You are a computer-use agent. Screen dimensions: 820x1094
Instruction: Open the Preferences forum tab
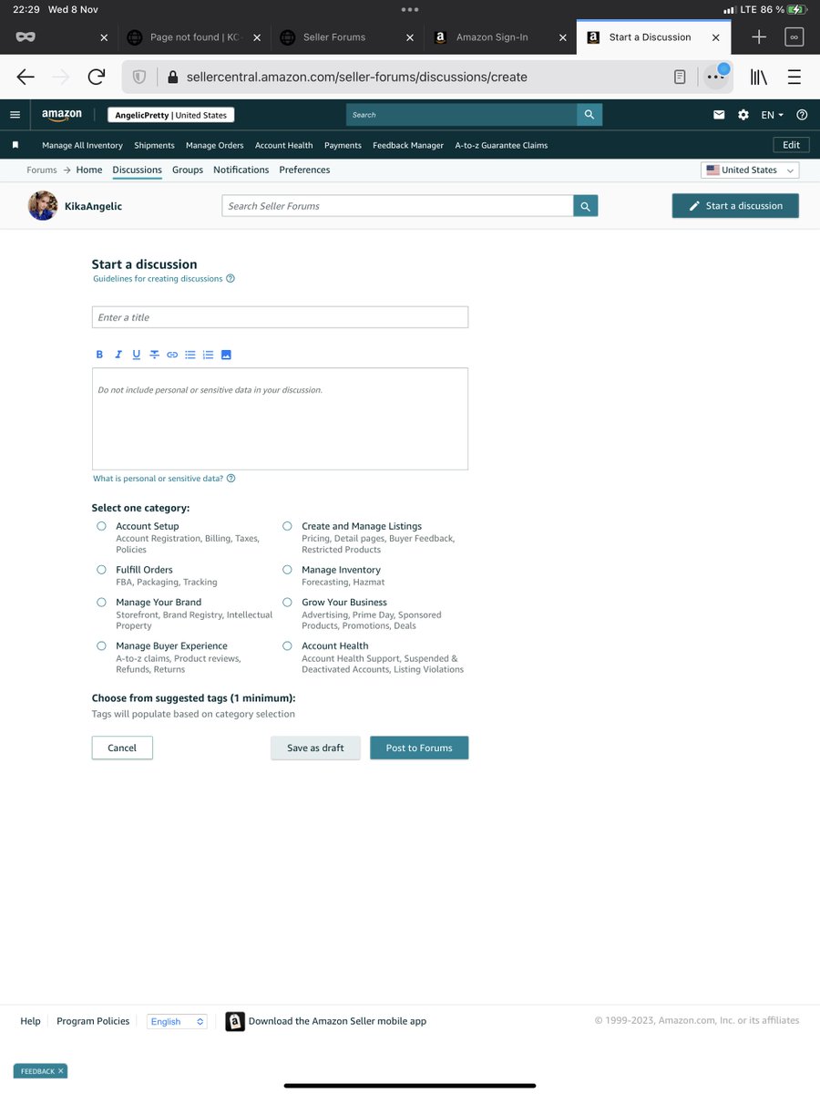[304, 170]
